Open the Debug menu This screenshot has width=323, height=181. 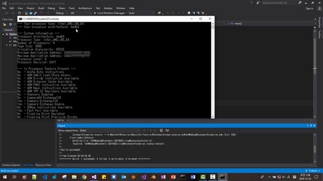click(x=51, y=8)
